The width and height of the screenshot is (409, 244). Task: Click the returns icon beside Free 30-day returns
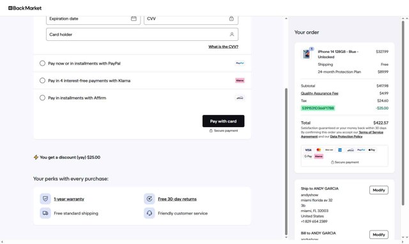point(150,199)
